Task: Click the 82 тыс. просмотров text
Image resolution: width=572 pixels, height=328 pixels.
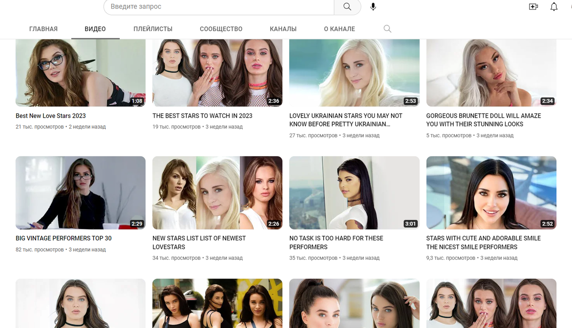Action: 40,250
